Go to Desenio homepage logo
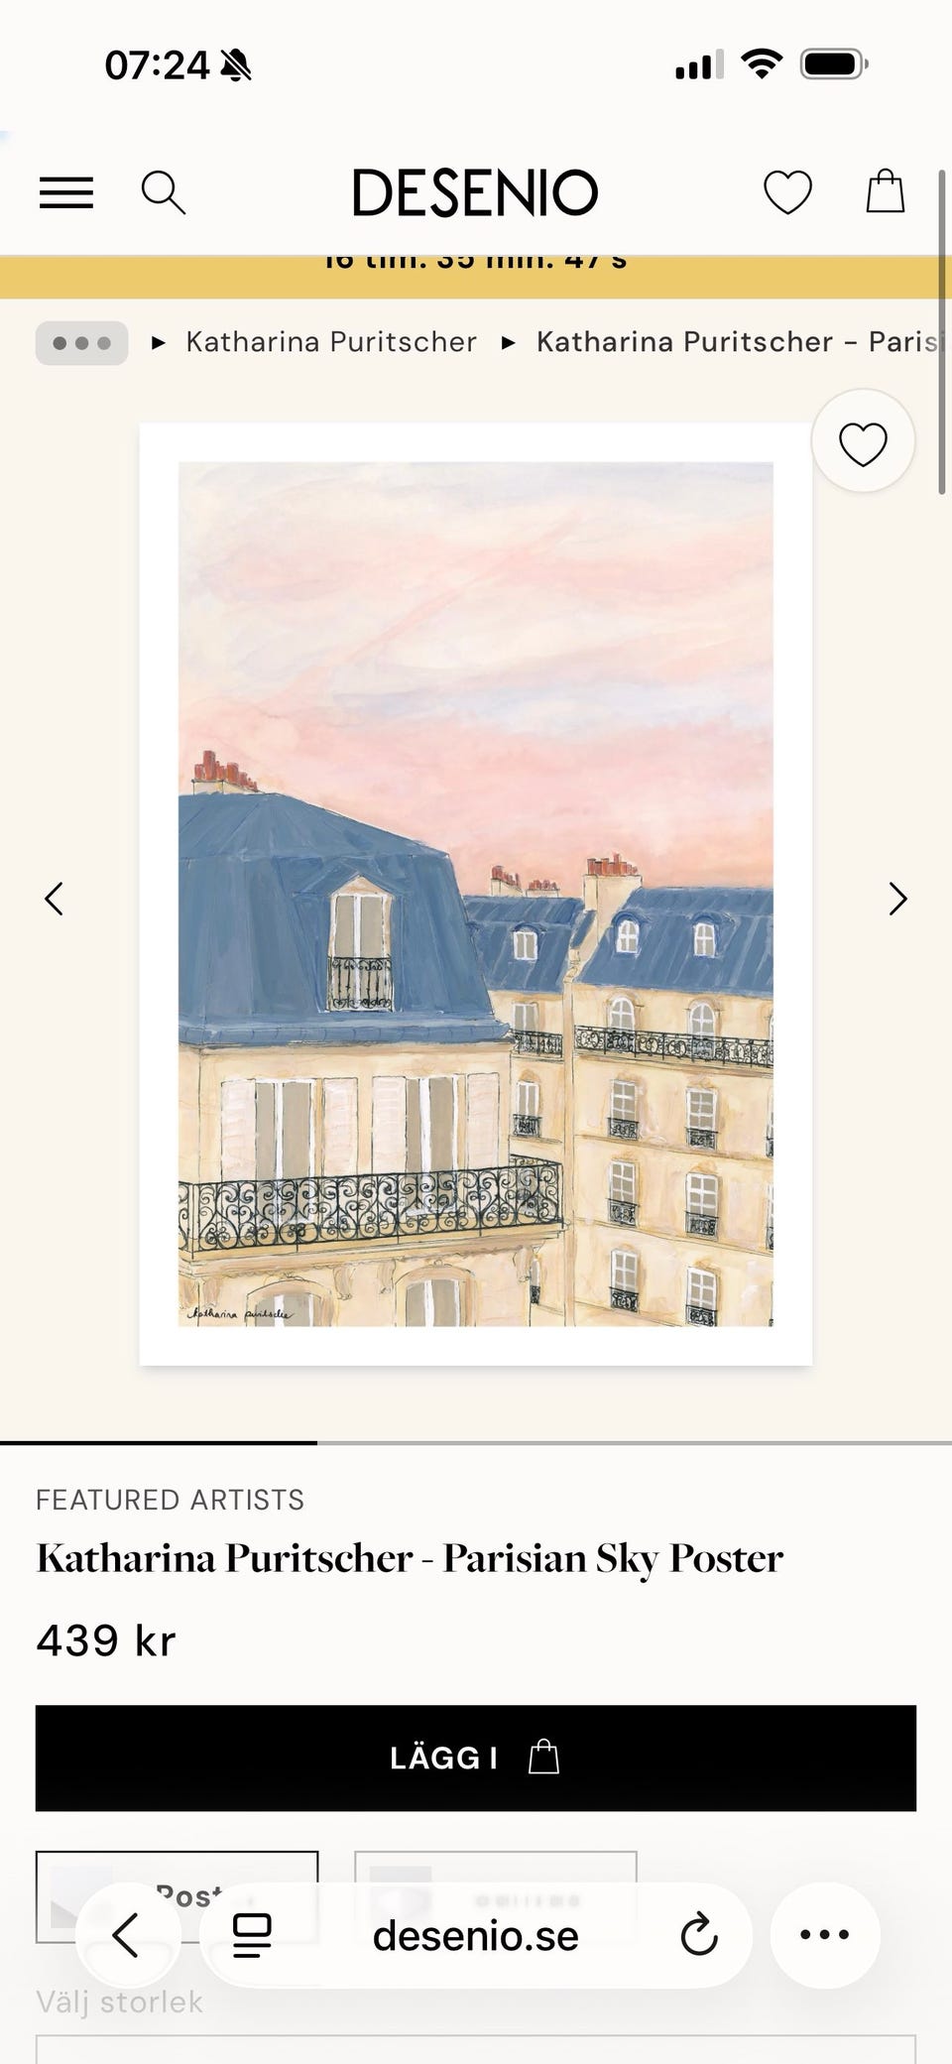The width and height of the screenshot is (952, 2064). coord(475,192)
